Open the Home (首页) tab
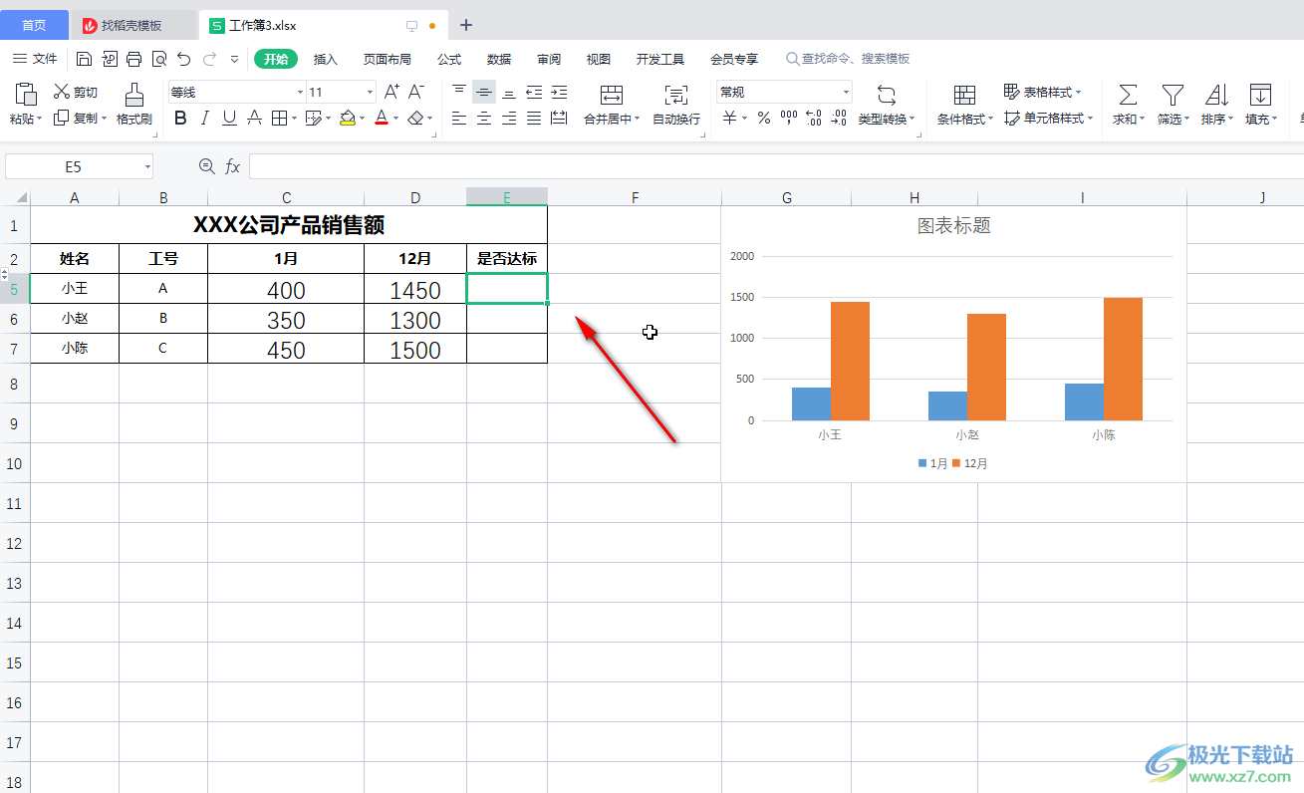Image resolution: width=1304 pixels, height=793 pixels. (x=34, y=25)
